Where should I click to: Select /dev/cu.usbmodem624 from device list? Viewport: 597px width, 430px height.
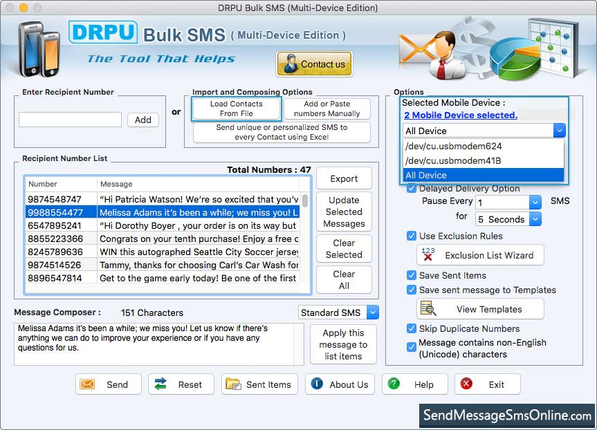[483, 146]
